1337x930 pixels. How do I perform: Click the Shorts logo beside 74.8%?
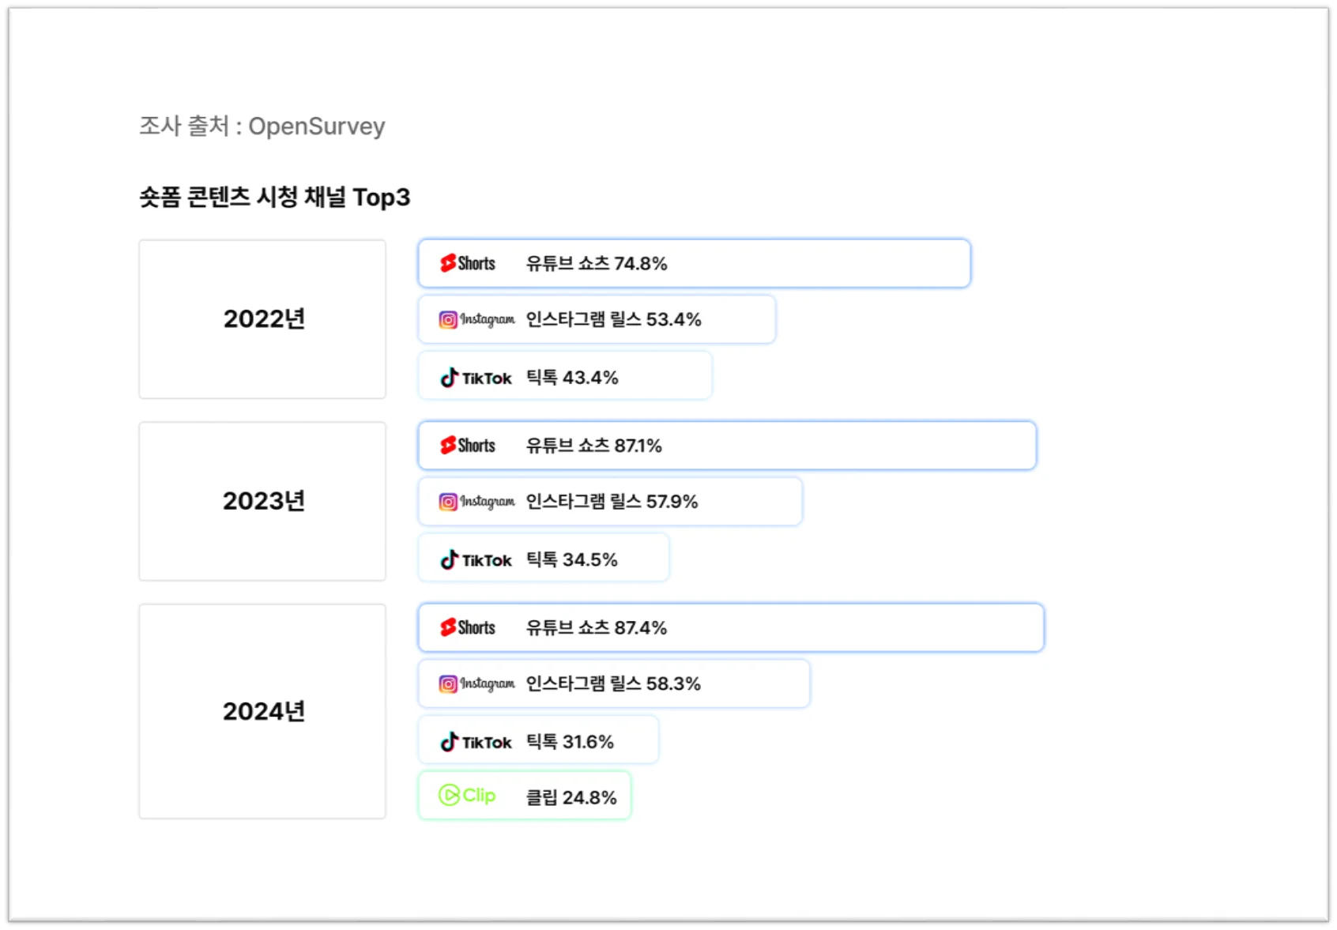tap(468, 263)
